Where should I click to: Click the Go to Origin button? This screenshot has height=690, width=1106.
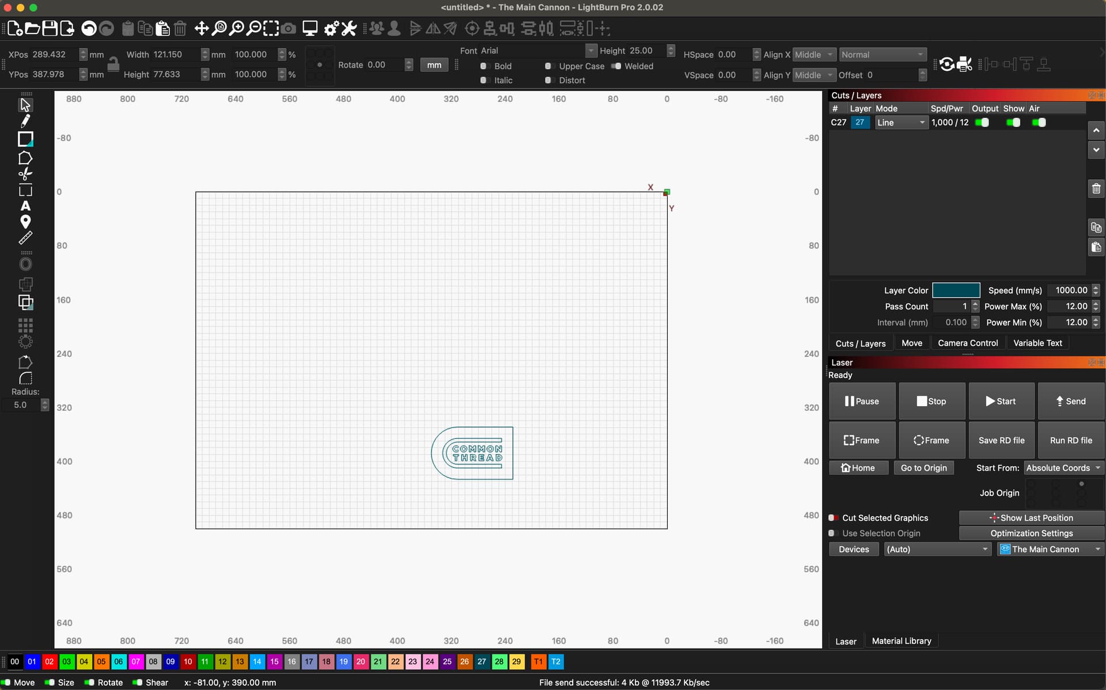[x=923, y=468]
